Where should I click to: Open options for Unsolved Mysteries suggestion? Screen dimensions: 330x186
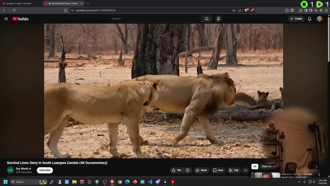[x=319, y=175]
